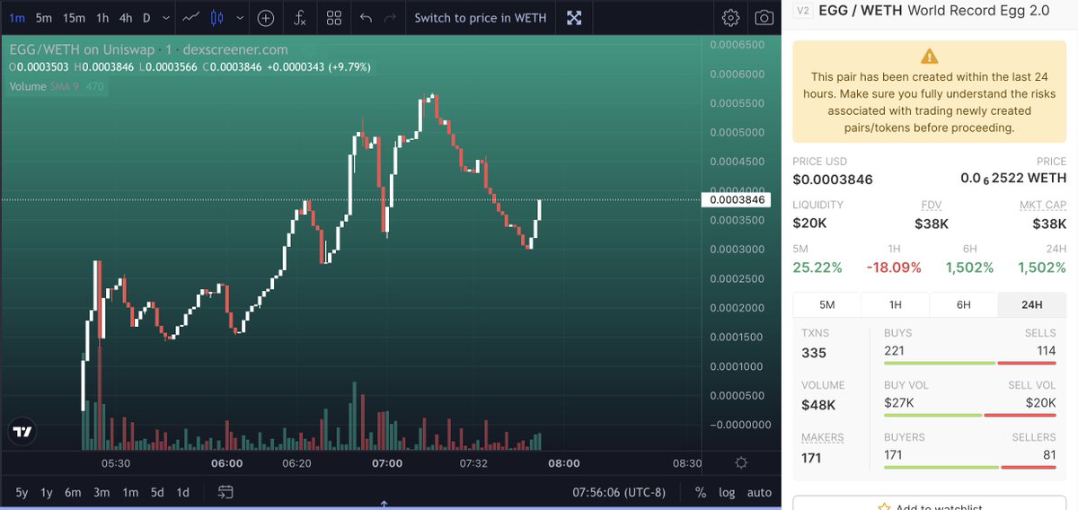Click the V2 badge next to EGG / WETH
The height and width of the screenshot is (510, 1078).
point(803,11)
